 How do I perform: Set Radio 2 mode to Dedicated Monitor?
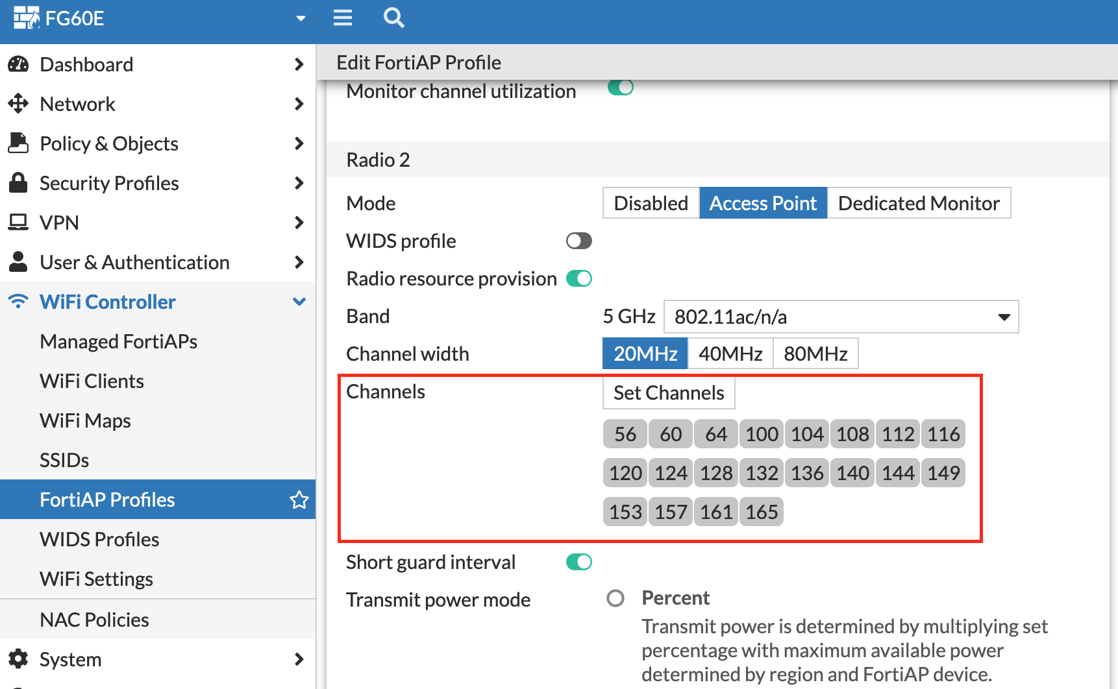918,202
